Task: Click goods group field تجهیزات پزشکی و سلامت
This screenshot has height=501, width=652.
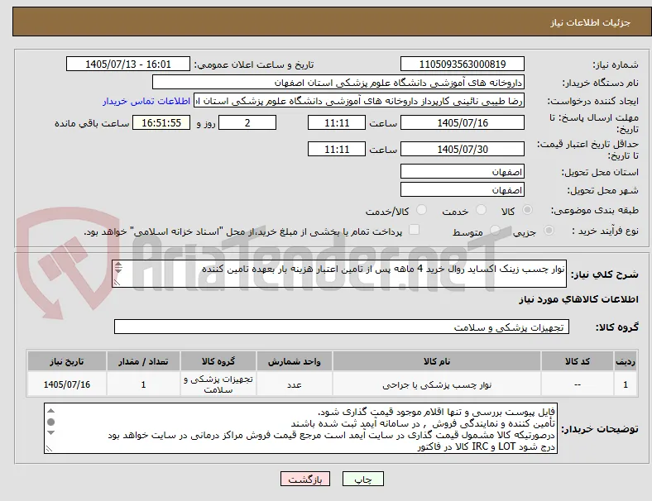Action: tap(342, 327)
